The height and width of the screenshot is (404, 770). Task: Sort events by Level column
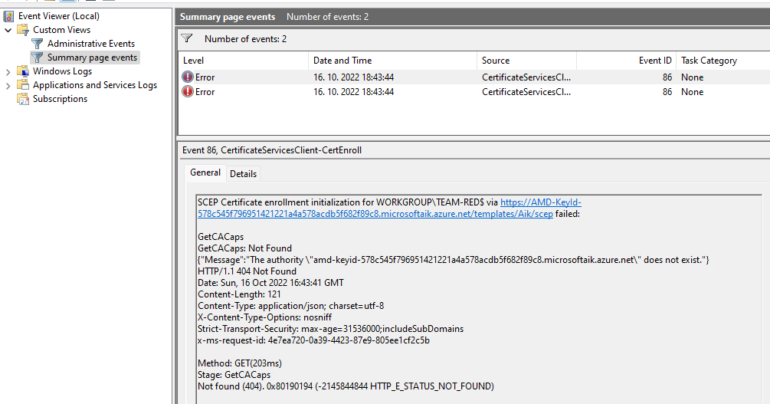(x=243, y=61)
